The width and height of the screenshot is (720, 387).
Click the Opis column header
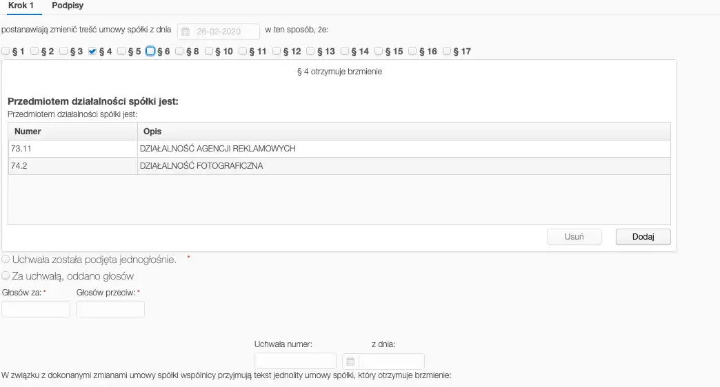[403, 131]
